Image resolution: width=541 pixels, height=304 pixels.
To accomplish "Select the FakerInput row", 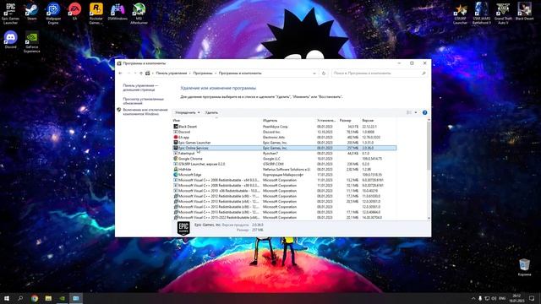I will click(x=284, y=154).
